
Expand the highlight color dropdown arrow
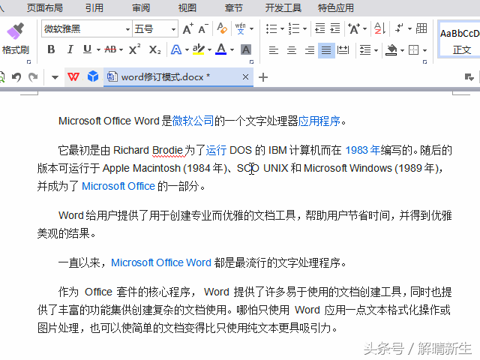coord(209,50)
